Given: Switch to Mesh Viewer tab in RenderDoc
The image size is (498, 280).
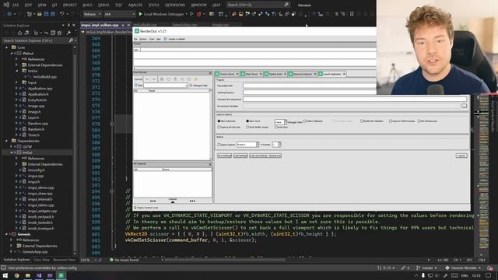Looking at the screenshot, I should pos(251,74).
